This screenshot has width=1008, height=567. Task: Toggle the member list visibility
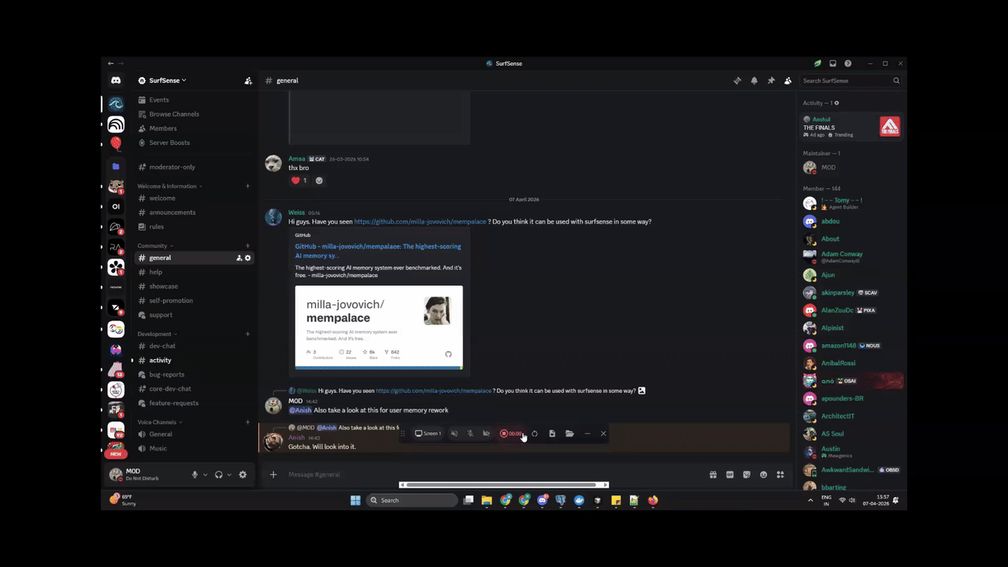coord(787,80)
